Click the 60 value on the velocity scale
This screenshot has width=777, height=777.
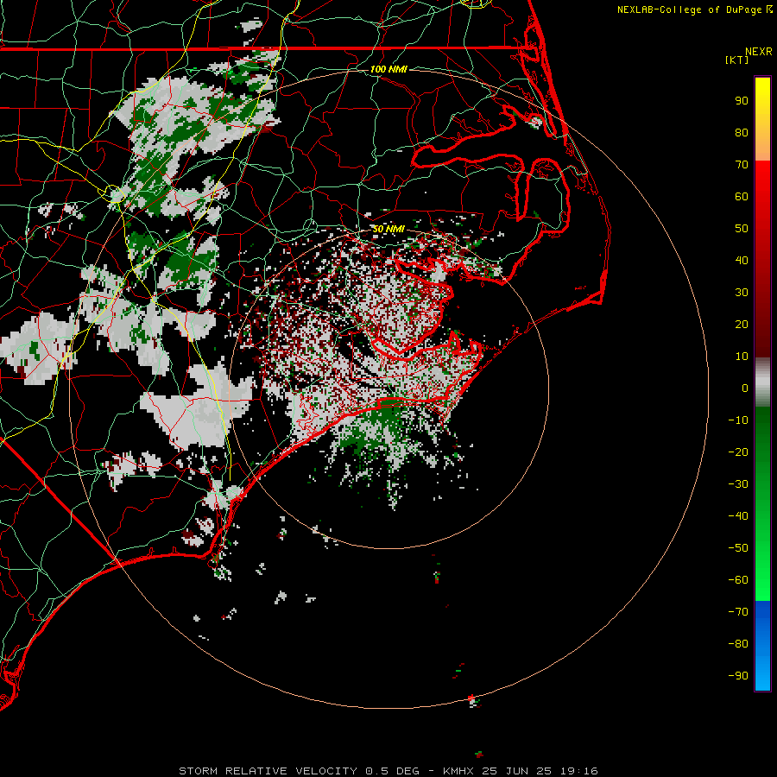pos(742,196)
